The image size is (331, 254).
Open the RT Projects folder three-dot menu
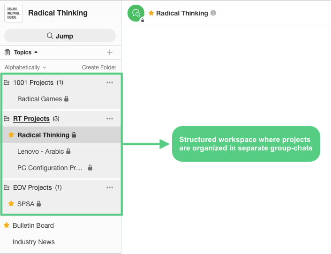[110, 119]
